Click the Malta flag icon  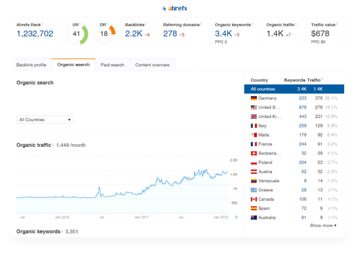[x=254, y=135]
